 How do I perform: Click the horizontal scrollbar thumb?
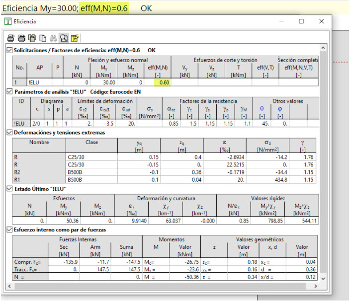coord(160,286)
